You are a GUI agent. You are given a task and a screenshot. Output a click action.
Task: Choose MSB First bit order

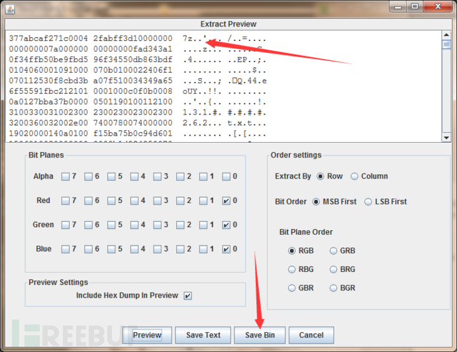(x=316, y=202)
